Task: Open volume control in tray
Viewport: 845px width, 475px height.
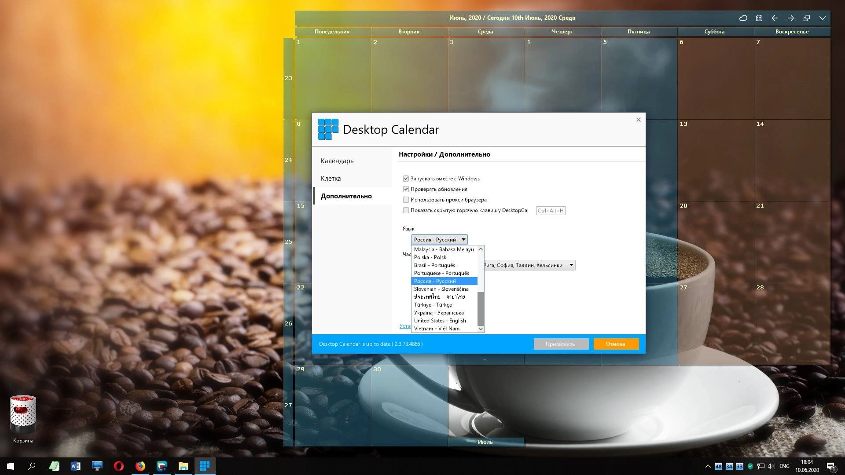Action: coord(771,466)
